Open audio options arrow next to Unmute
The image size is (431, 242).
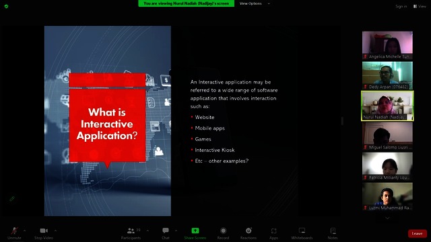(25, 231)
